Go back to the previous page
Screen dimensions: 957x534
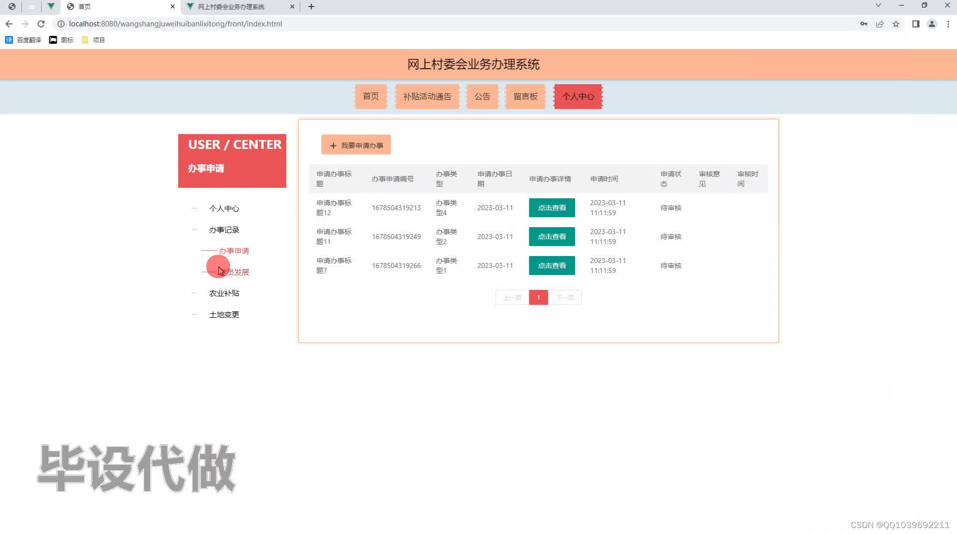click(9, 24)
